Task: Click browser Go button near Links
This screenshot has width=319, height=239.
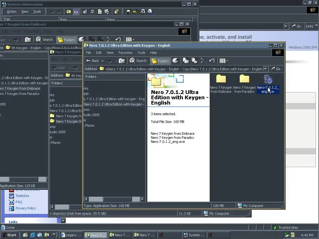Action: (297, 26)
